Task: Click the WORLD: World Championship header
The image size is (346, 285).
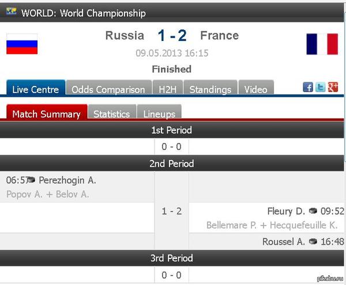Action: pyautogui.click(x=84, y=13)
